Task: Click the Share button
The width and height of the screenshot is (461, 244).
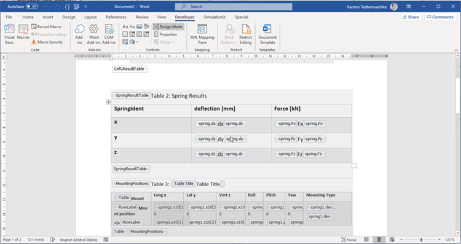Action: click(x=411, y=17)
